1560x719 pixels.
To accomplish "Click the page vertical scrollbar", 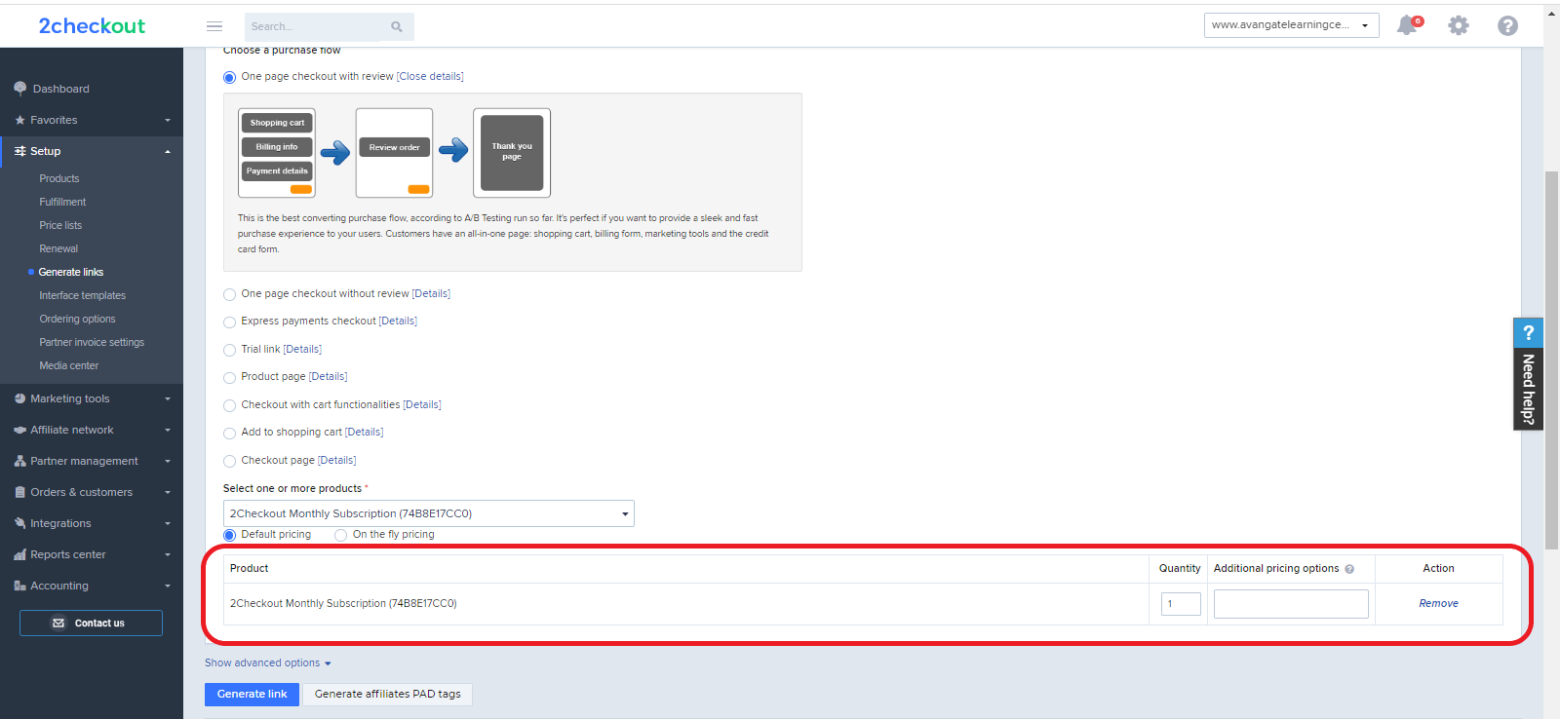I will pos(1551,360).
